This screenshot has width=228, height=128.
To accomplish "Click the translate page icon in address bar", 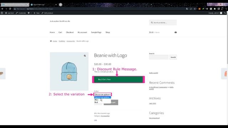I will [x=187, y=9].
